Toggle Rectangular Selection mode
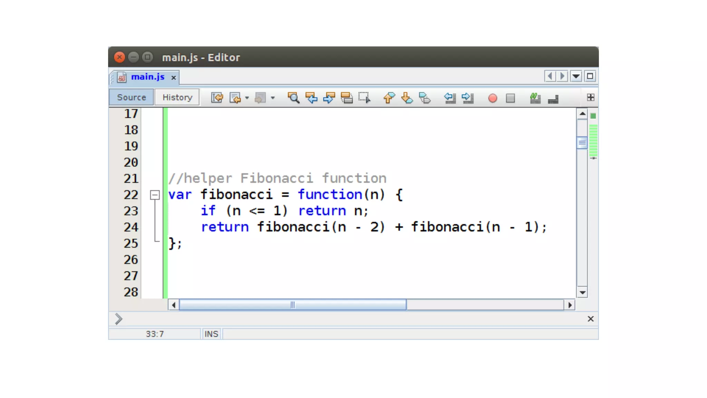Viewport: 707px width, 398px height. (364, 98)
